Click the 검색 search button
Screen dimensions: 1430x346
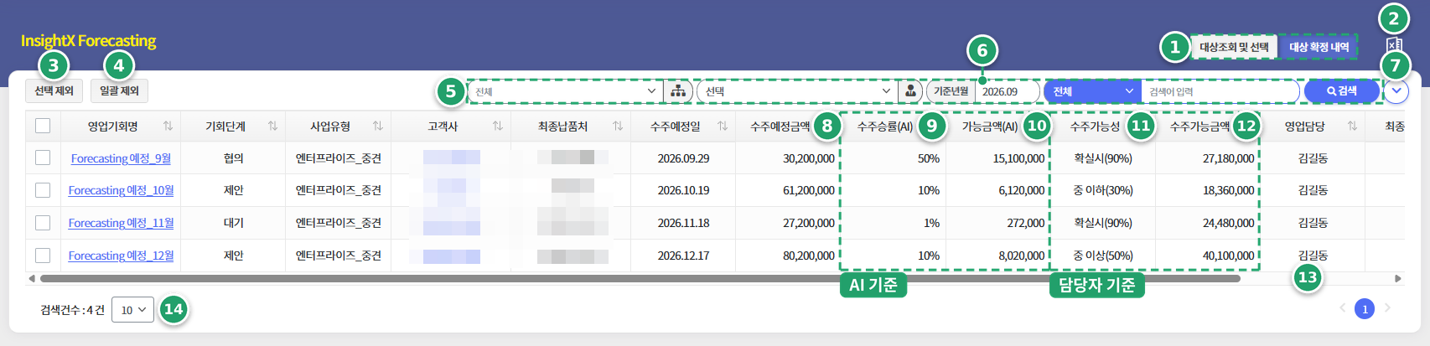[1341, 90]
